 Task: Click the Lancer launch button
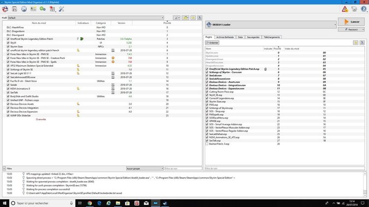tap(351, 22)
